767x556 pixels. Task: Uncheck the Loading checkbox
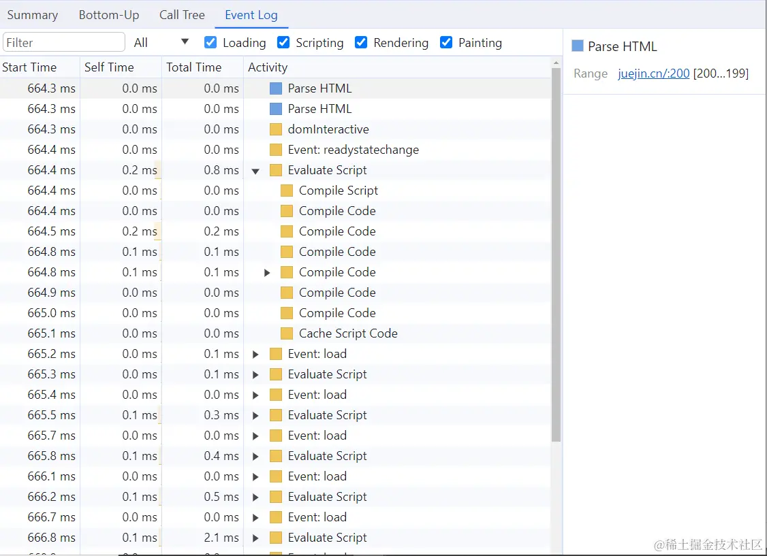tap(210, 42)
